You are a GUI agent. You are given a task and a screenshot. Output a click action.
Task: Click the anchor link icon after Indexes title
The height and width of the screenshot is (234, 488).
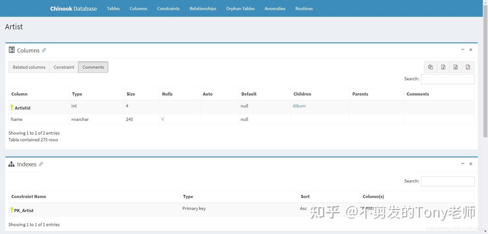pyautogui.click(x=41, y=164)
